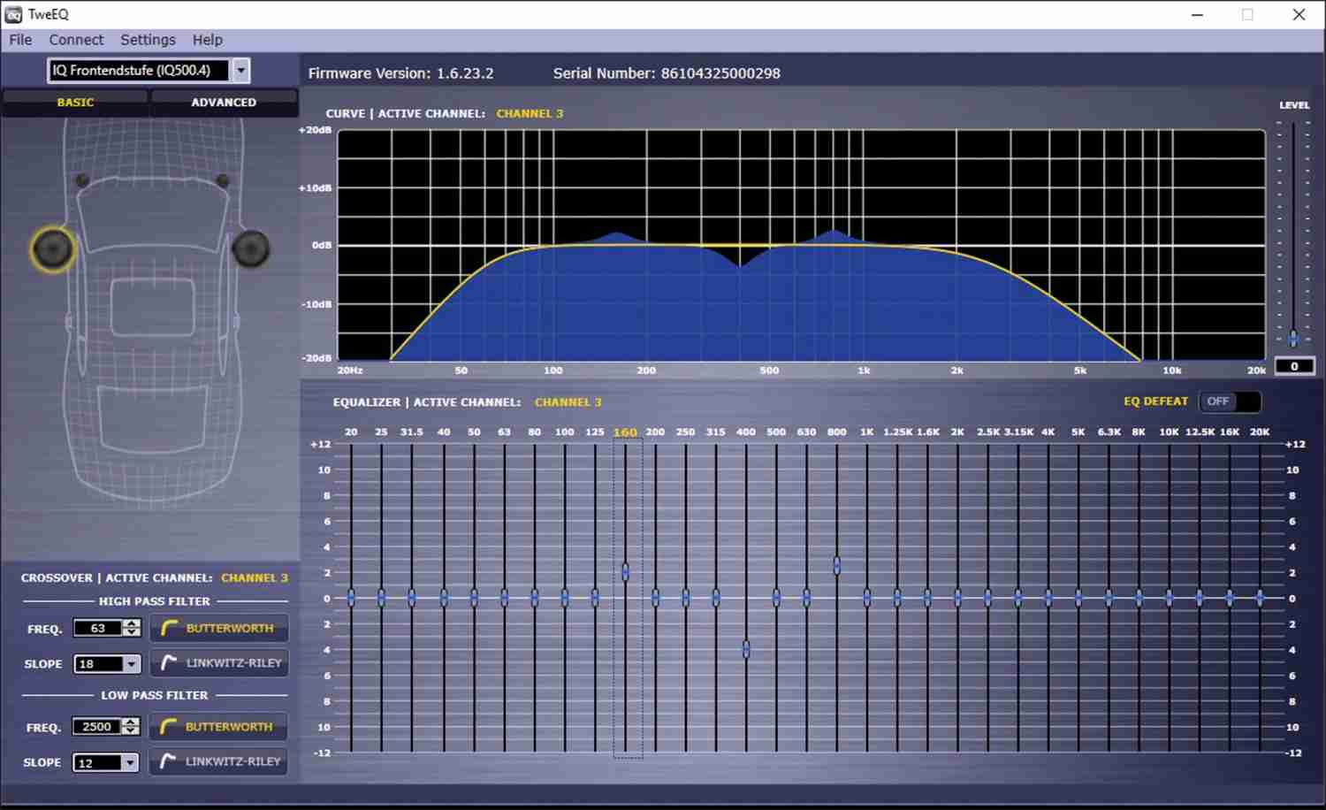Click the yellow CHANNEL 3 label above curve
Image resolution: width=1326 pixels, height=810 pixels.
530,113
